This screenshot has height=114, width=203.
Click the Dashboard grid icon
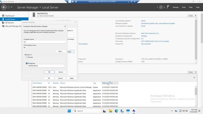coord(3,16)
